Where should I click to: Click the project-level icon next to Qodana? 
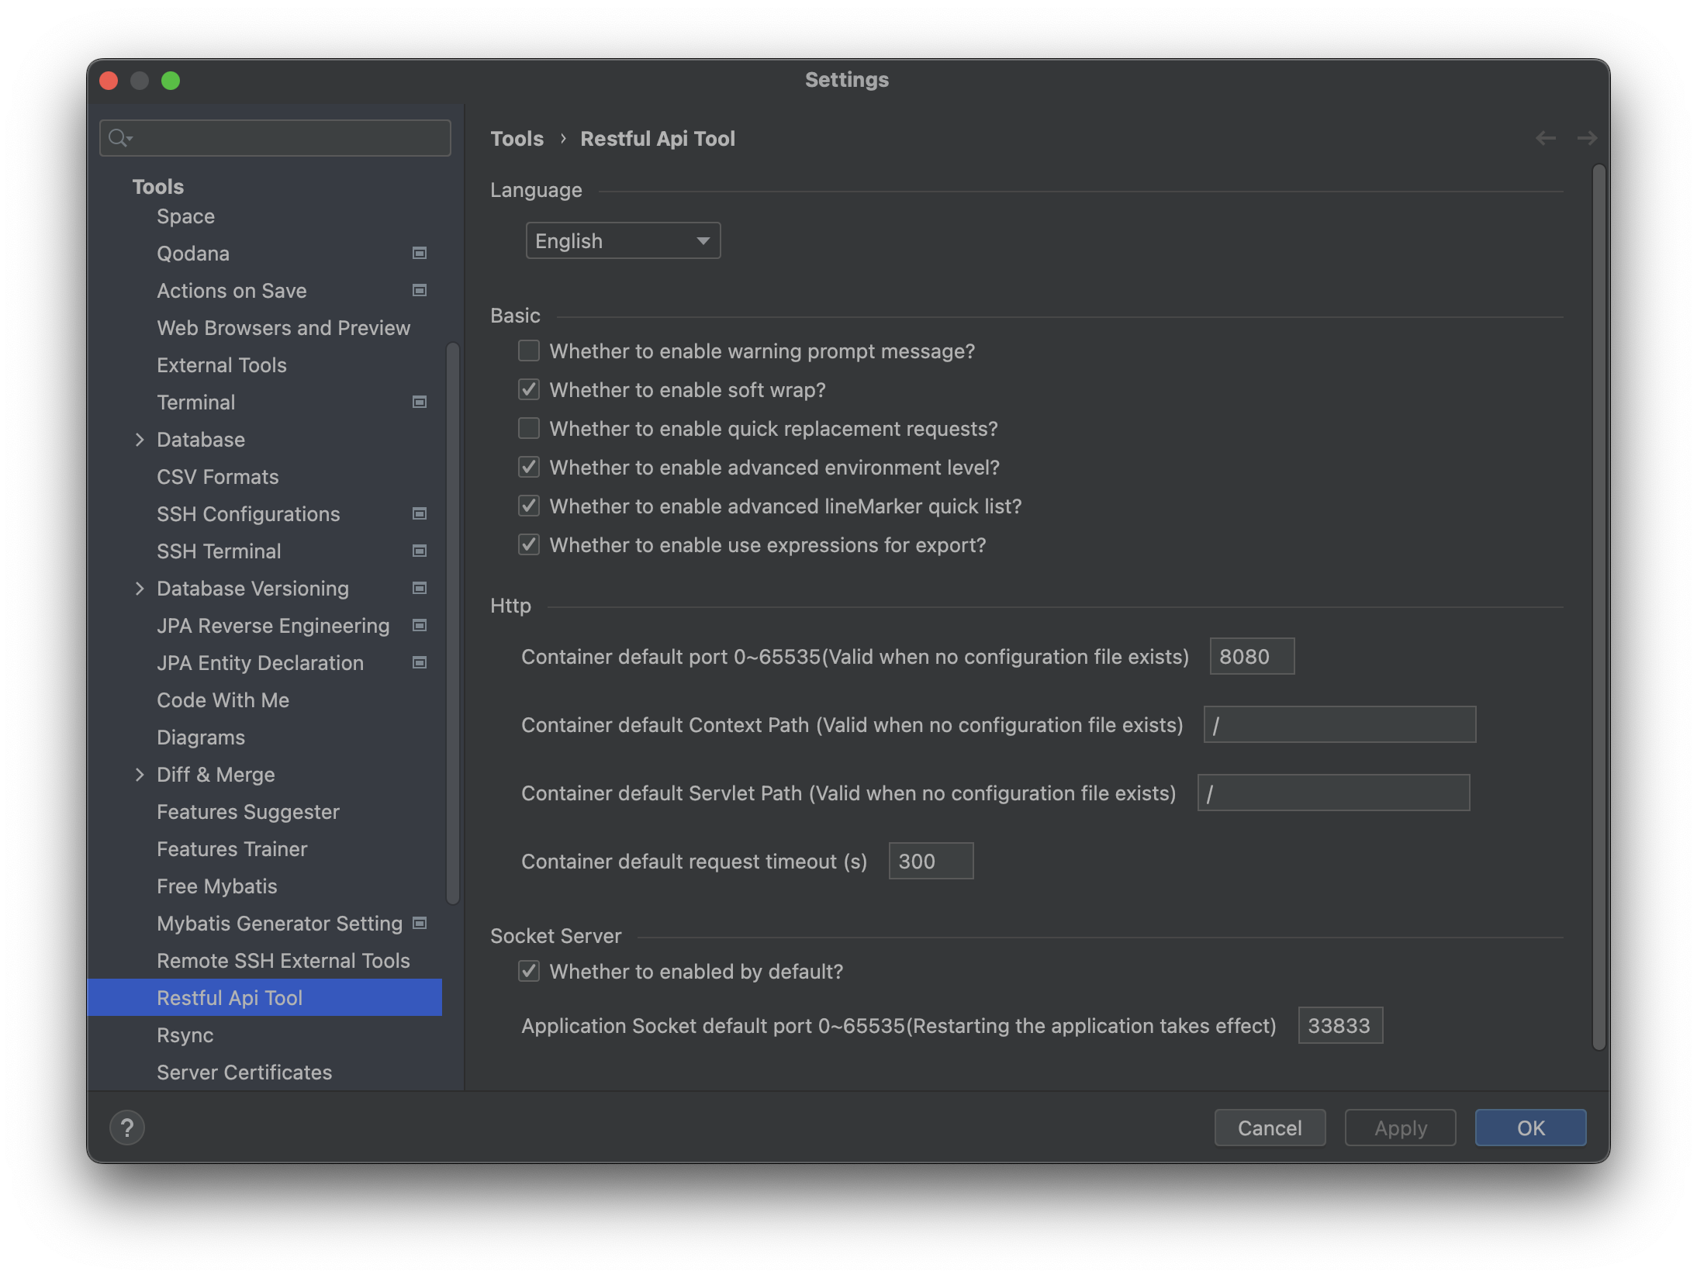pyautogui.click(x=418, y=253)
